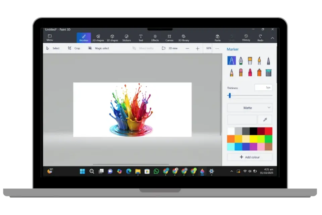Pick the Watercolour brush

click(x=259, y=60)
